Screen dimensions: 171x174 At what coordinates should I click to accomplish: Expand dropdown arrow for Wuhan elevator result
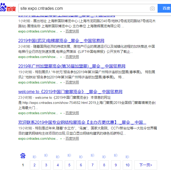pyautogui.click(x=61, y=57)
